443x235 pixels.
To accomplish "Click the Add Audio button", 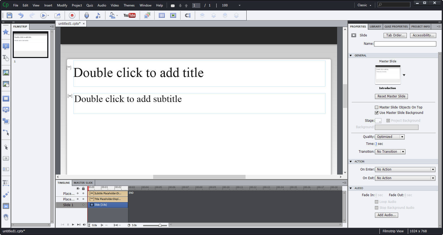I will point(386,215).
